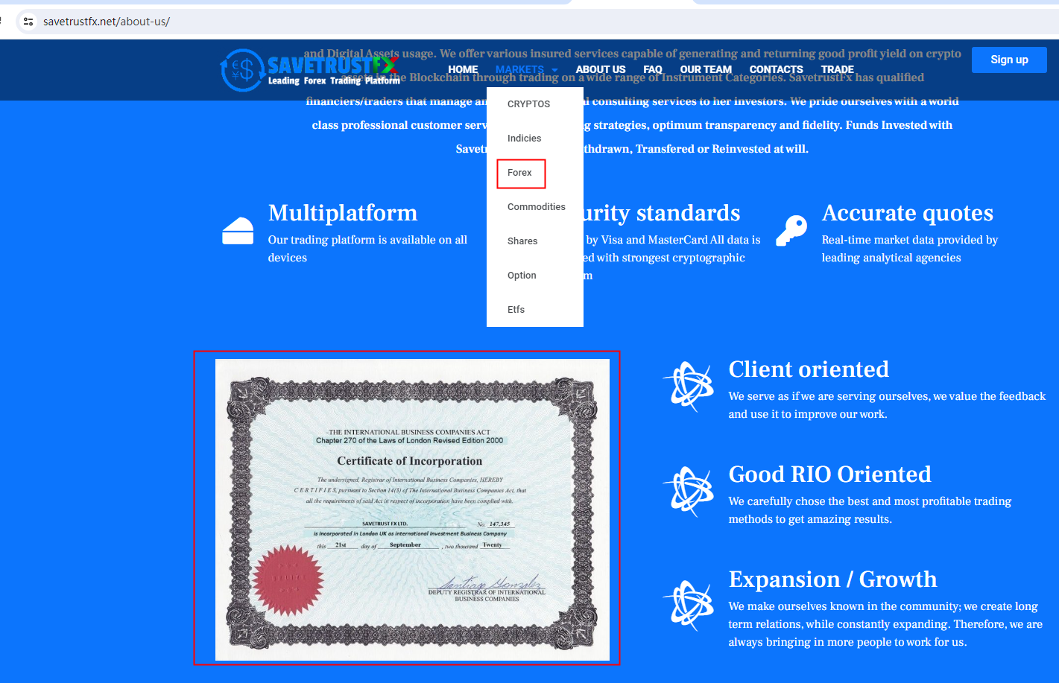Viewport: 1059px width, 683px height.
Task: Click text "Our trading platform is available on all devices"
Action: 368,249
